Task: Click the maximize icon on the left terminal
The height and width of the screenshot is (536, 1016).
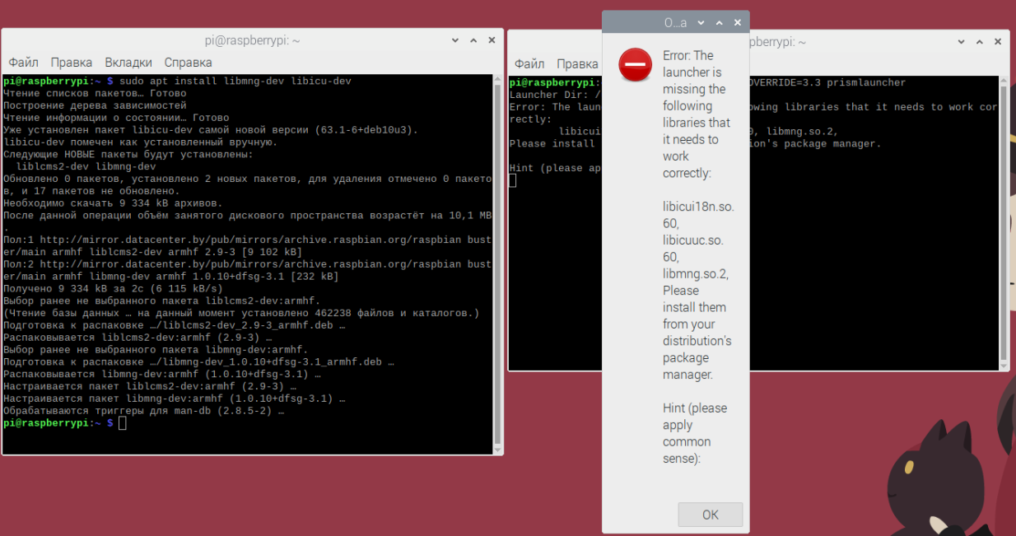Action: pyautogui.click(x=473, y=40)
